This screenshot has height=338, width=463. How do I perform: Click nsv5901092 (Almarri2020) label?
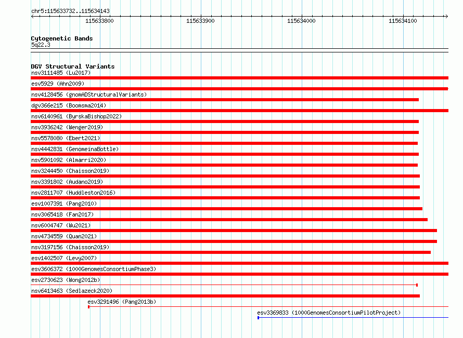point(69,160)
